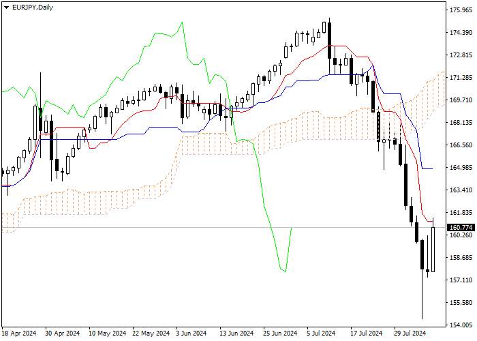Image resolution: width=477 pixels, height=341 pixels.
Task: Click the peak of the green Chikou line
Action: [182, 23]
